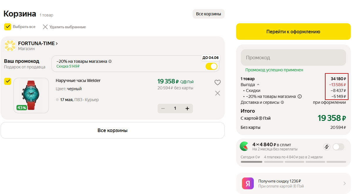Viewport: 352px width, 194px height.
Task: Click the Split link-off icon
Action: point(327,147)
